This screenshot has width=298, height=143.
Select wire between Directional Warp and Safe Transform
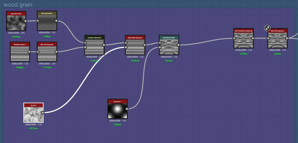(x=206, y=42)
